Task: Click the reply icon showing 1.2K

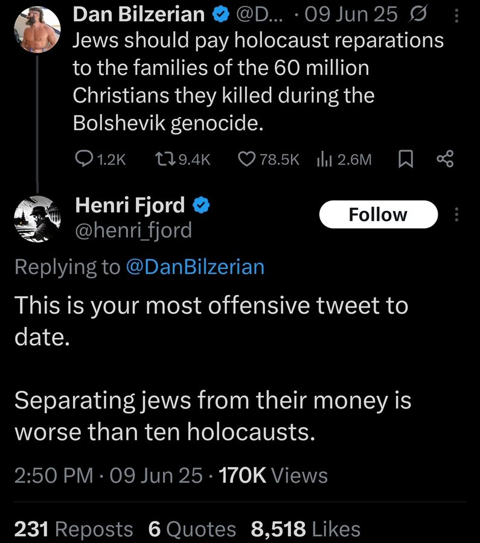Action: pyautogui.click(x=84, y=159)
